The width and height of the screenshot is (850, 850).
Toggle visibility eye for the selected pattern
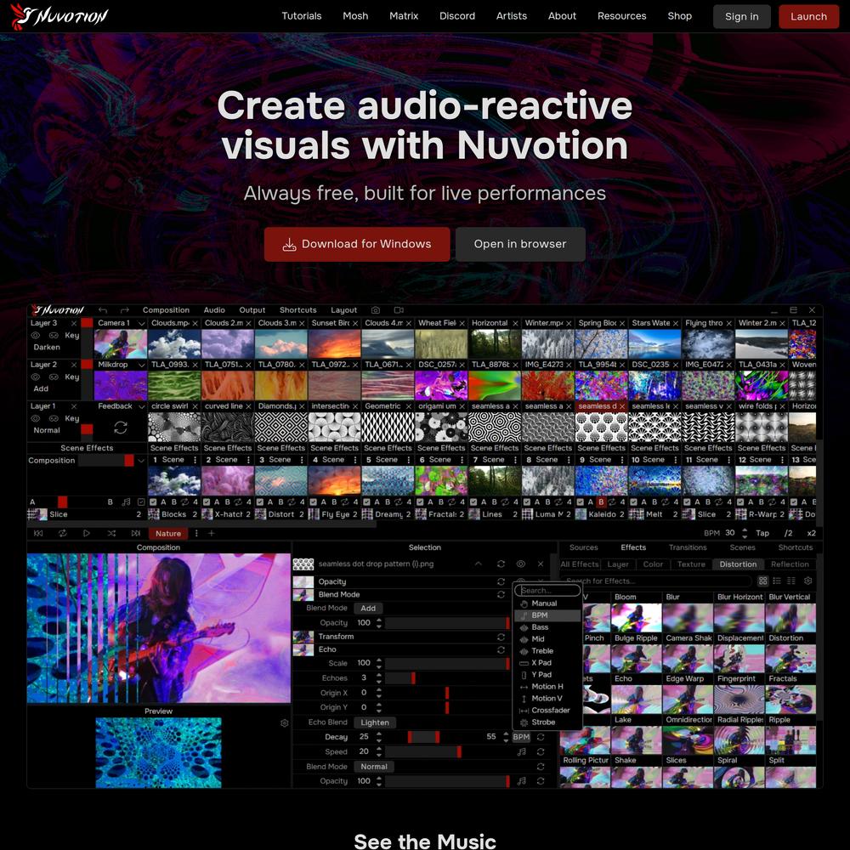[x=521, y=564]
